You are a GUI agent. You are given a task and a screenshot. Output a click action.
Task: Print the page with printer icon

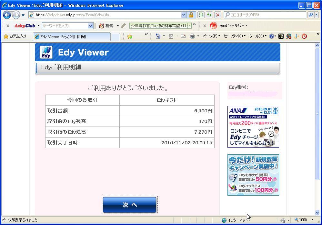pos(192,36)
